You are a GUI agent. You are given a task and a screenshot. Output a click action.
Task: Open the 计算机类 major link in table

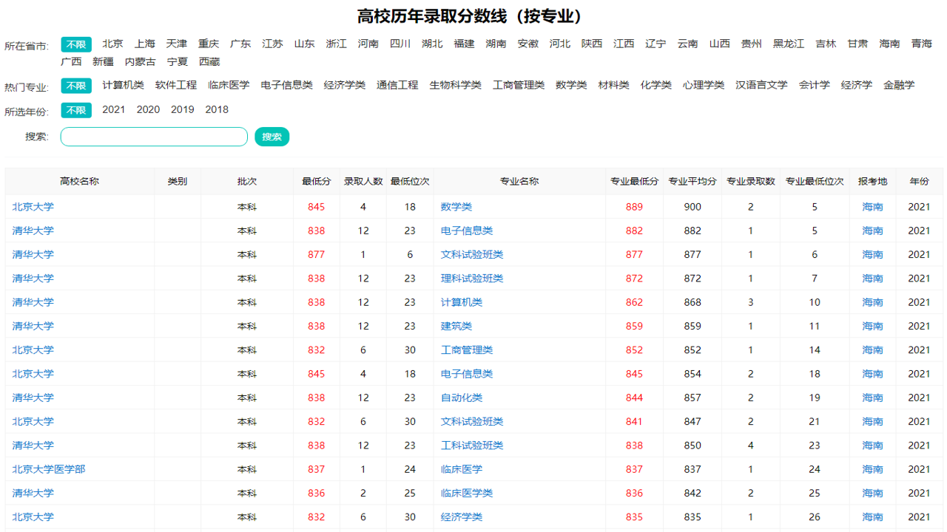click(x=462, y=302)
